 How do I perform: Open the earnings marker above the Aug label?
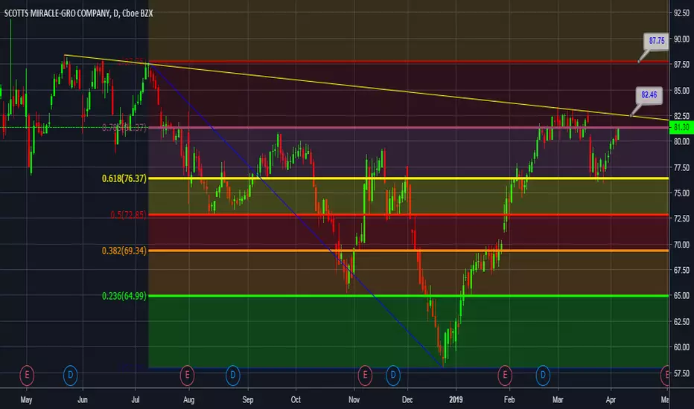[187, 375]
